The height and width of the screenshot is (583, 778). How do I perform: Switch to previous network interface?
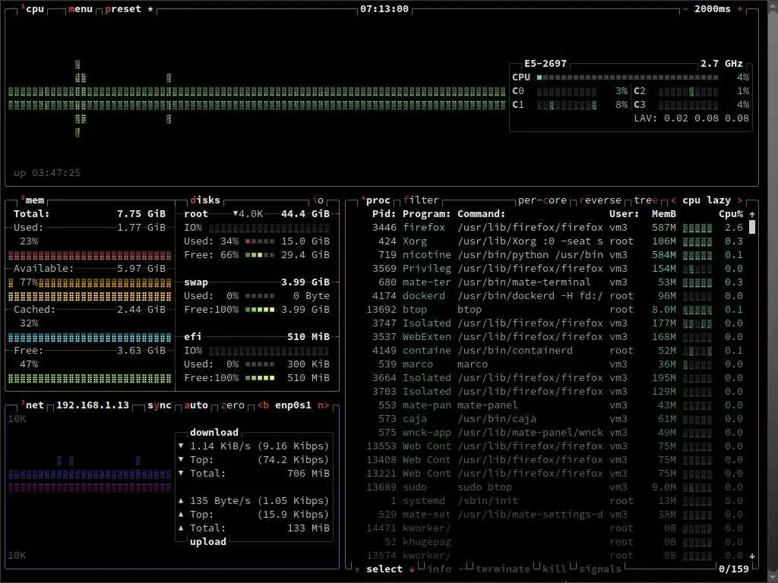coord(263,405)
